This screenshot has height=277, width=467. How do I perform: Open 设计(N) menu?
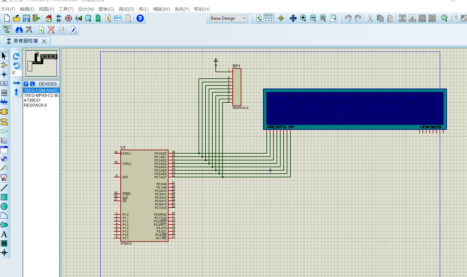86,9
